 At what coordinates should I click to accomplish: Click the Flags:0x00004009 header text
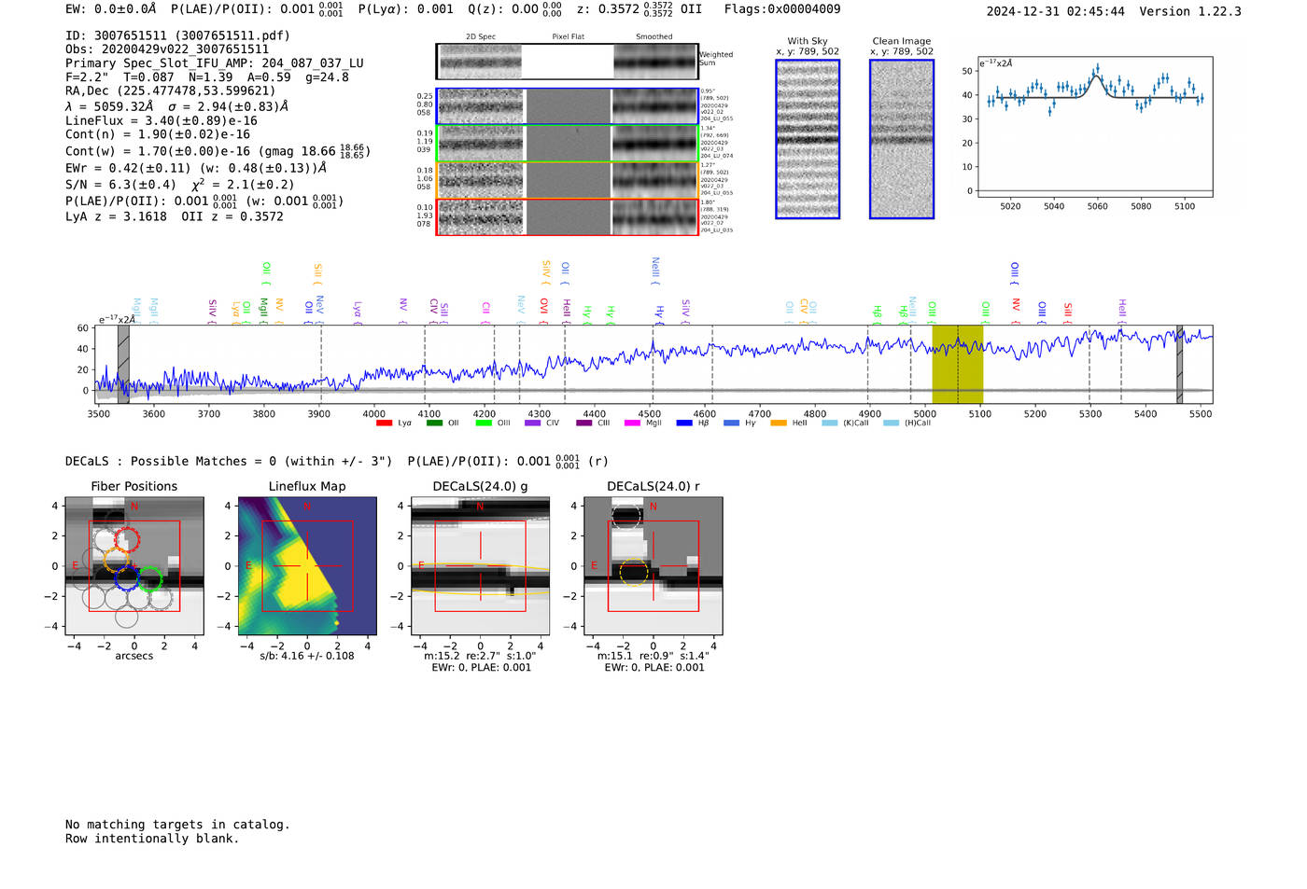tap(782, 9)
